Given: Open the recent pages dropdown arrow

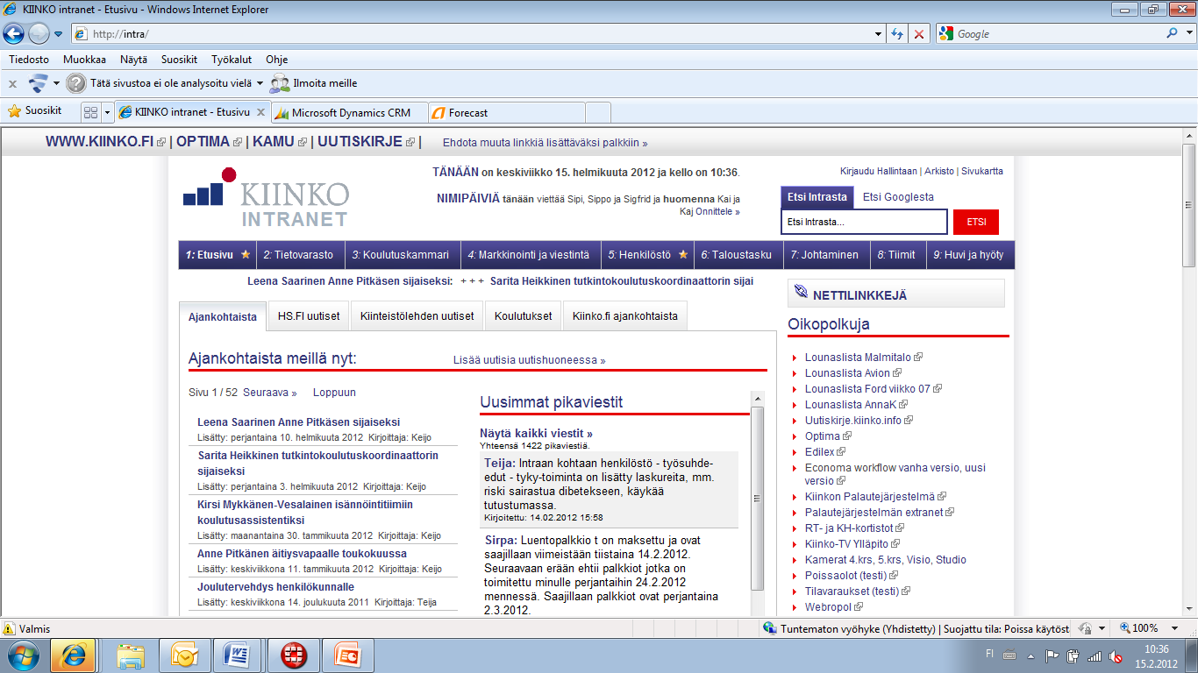Looking at the screenshot, I should (59, 34).
